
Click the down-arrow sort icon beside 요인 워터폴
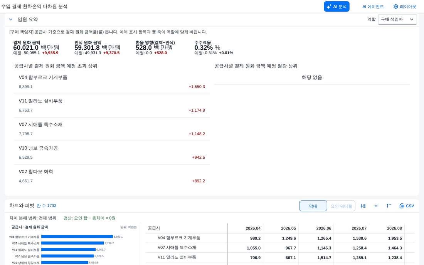tap(363, 206)
